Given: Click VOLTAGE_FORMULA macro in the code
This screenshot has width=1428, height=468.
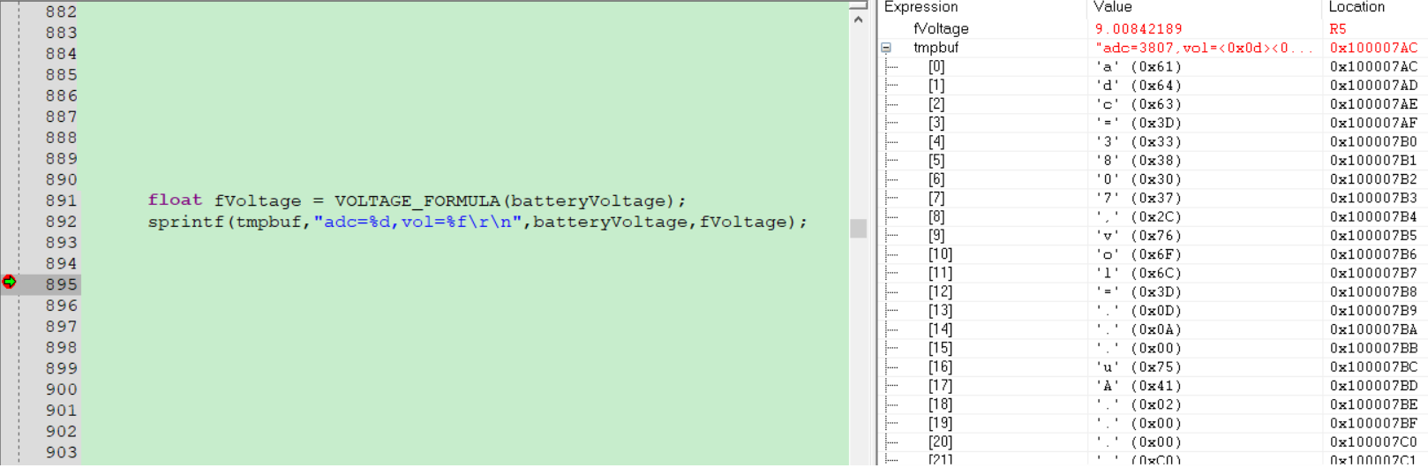Looking at the screenshot, I should (417, 200).
